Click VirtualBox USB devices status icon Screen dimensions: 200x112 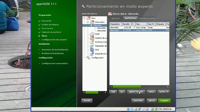pyautogui.click(x=136, y=109)
